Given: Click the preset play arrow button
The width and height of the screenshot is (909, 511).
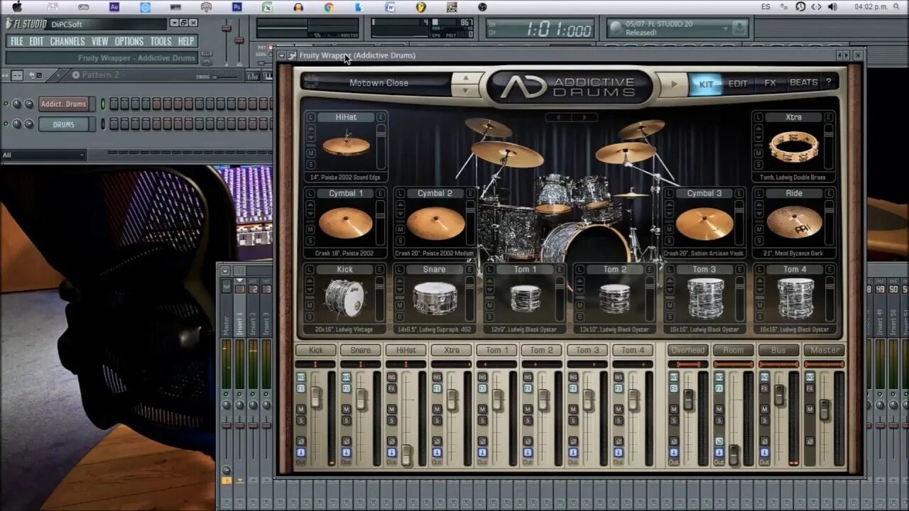Looking at the screenshot, I should point(674,84).
